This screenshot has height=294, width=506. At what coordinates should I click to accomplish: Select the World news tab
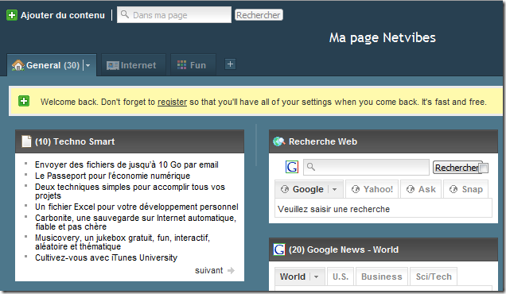[x=300, y=277]
